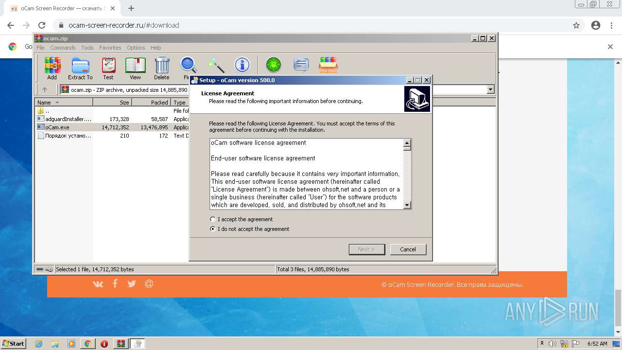
Task: Sort WinRAR list by Name column
Action: 64,102
